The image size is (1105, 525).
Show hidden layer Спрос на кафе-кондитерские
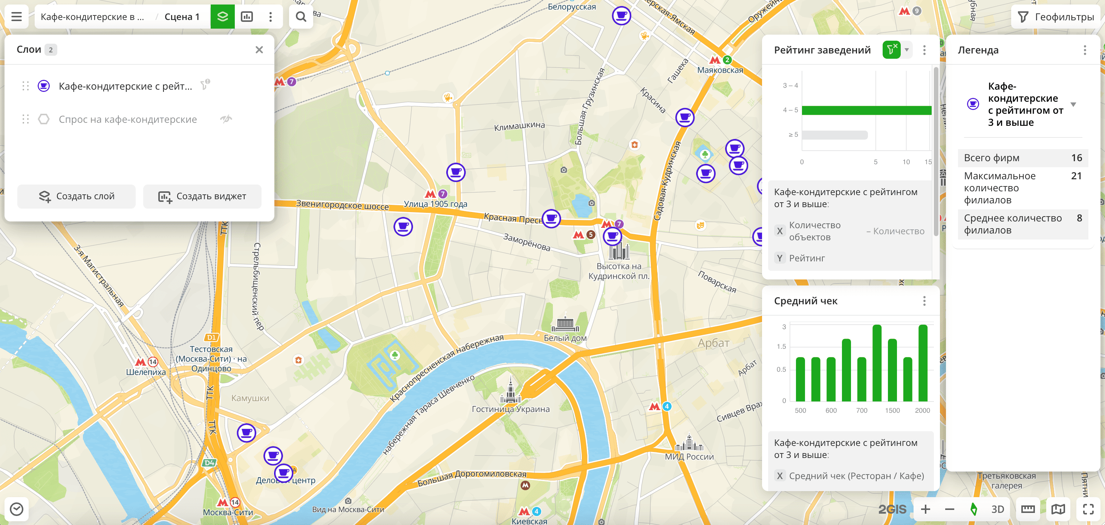pyautogui.click(x=226, y=119)
